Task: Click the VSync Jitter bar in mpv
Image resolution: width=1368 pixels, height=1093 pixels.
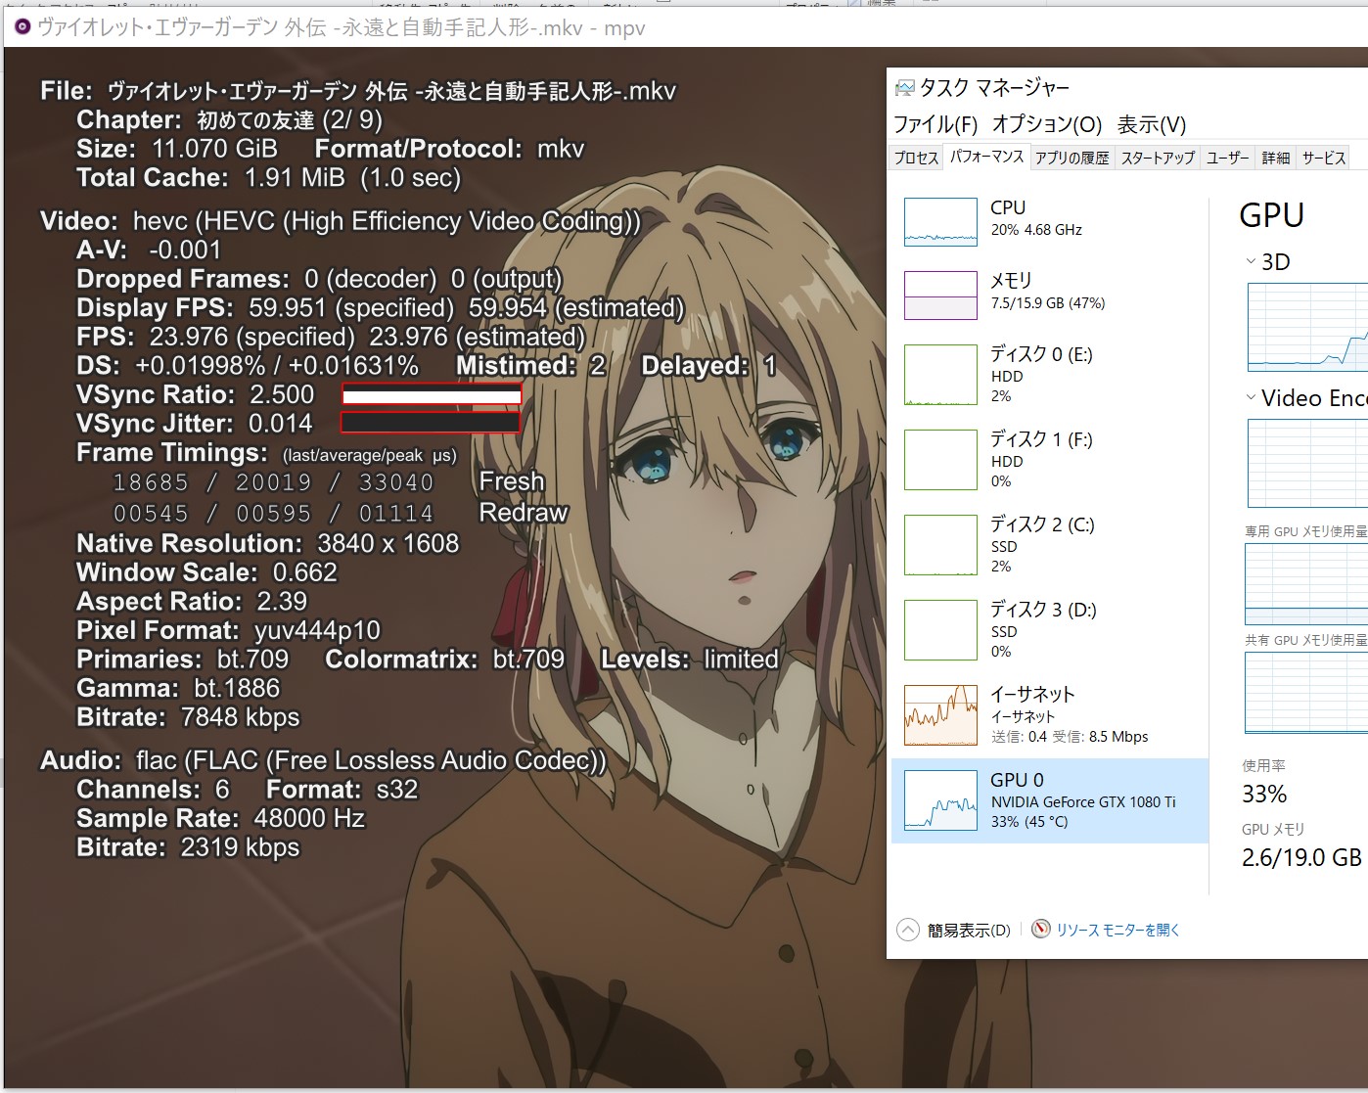Action: [430, 423]
